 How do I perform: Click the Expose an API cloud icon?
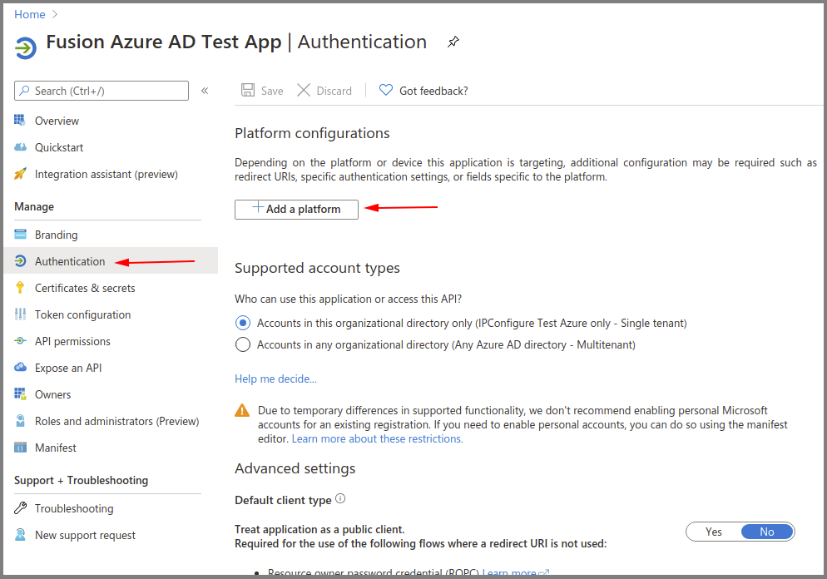click(20, 368)
